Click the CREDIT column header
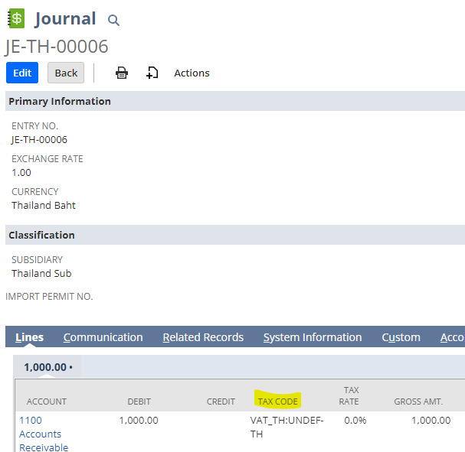 click(221, 402)
